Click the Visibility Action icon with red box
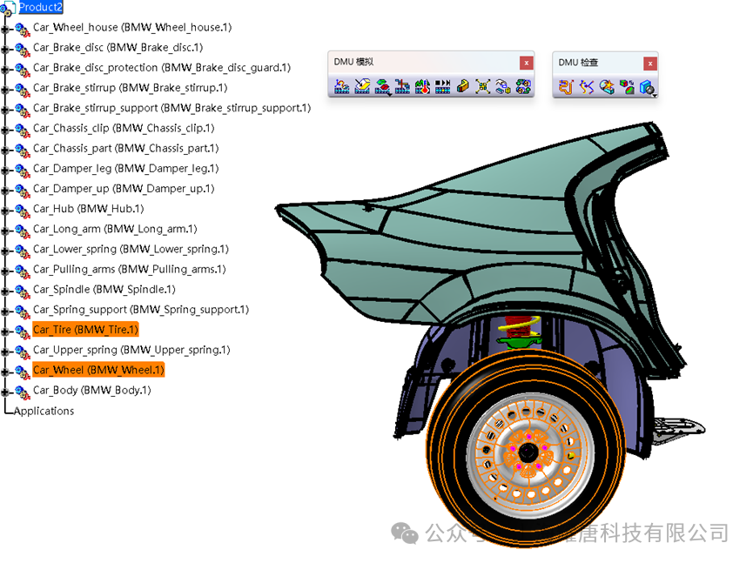Viewport: 753px width, 563px height. coord(382,86)
